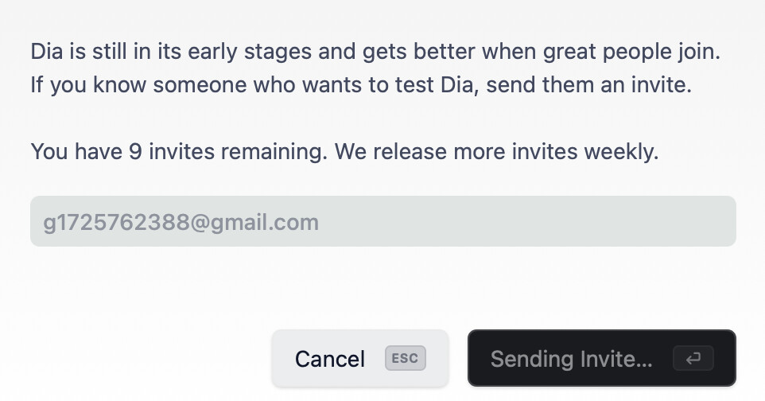This screenshot has width=765, height=401.
Task: Focus the email address input field
Action: click(383, 221)
